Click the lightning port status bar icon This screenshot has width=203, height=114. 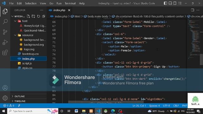19,105
